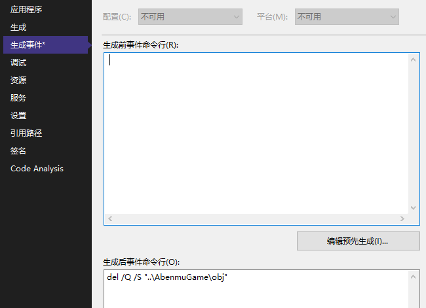
Task: Click the 生成后事件命令行(O): label
Action: coord(141,262)
